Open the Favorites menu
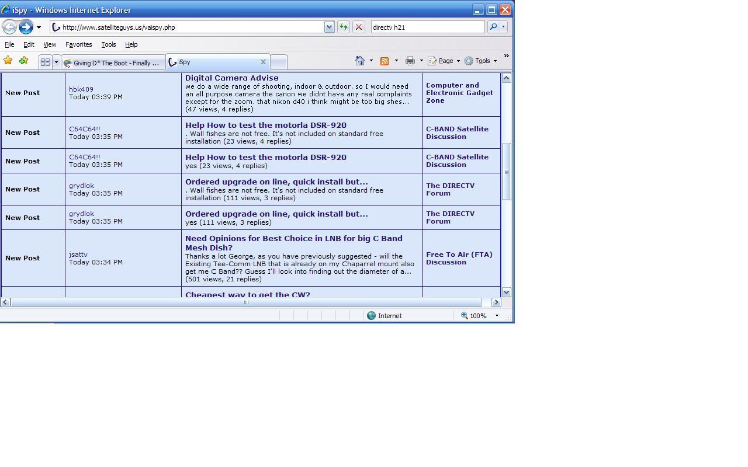 78,44
